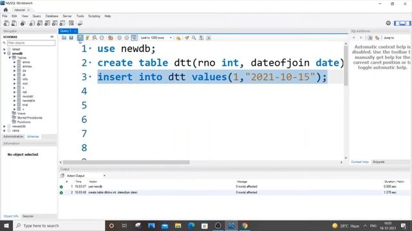The width and height of the screenshot is (412, 231).
Task: Go to the home screen tab icon
Action: pos(6,10)
